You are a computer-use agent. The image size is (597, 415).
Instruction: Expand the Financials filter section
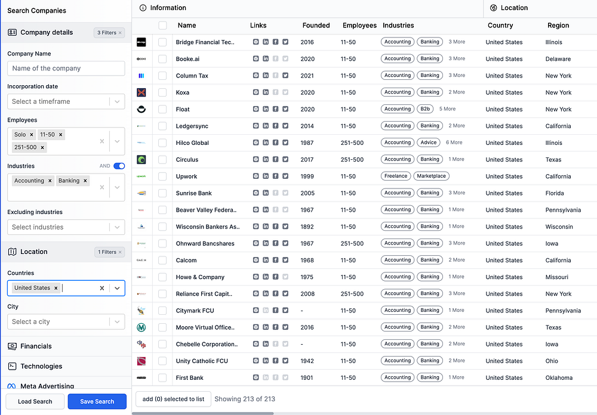66,346
